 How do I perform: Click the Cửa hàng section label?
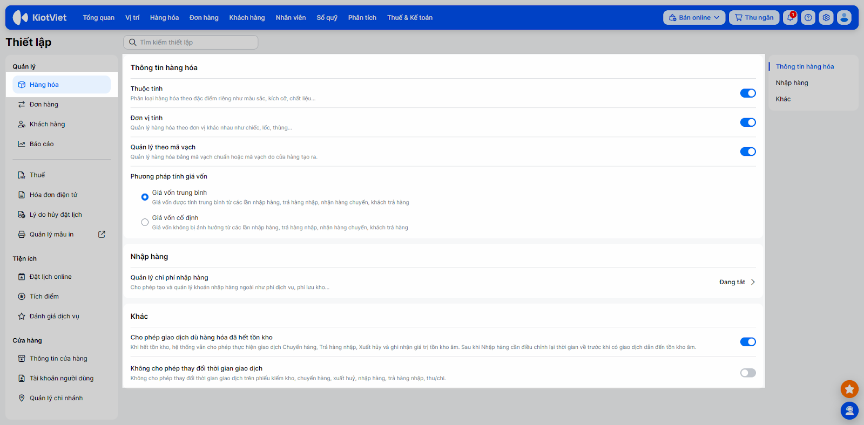(x=28, y=341)
